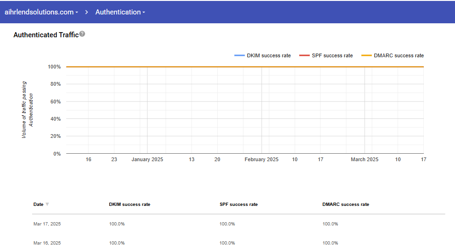
Task: Click the February 2025 chart axis marker
Action: tap(261, 159)
